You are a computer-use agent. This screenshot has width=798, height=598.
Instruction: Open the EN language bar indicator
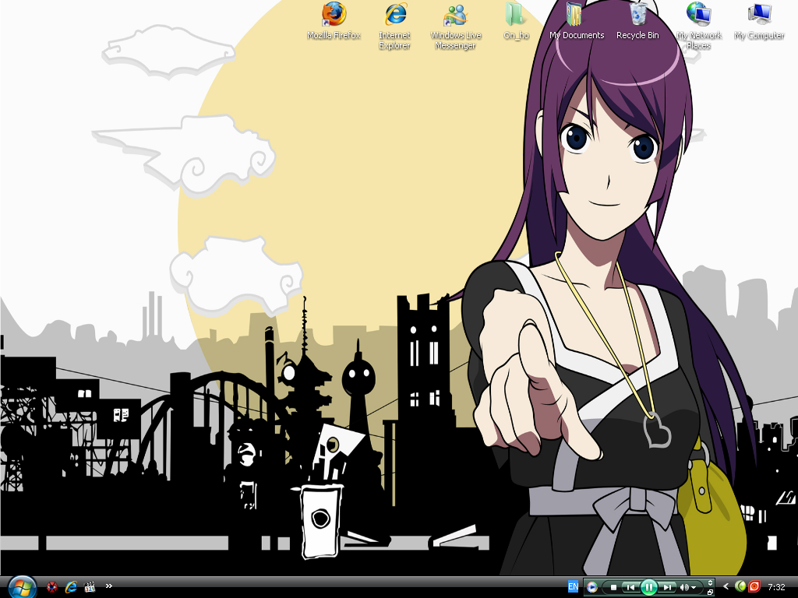tap(573, 586)
